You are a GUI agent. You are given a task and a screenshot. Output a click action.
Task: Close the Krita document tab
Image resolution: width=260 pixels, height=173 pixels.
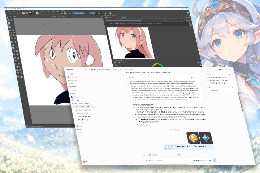(102, 16)
